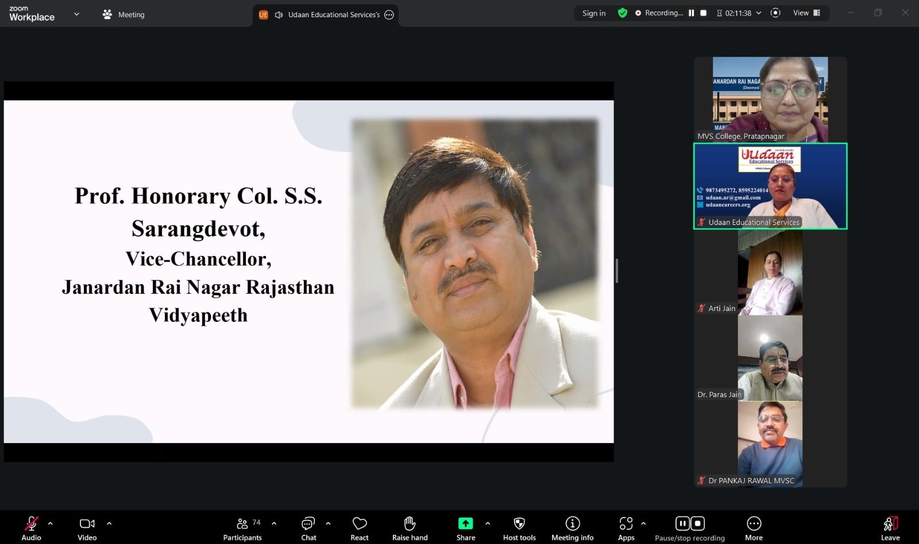919x544 pixels.
Task: Switch to the Meeting tab
Action: click(x=123, y=14)
